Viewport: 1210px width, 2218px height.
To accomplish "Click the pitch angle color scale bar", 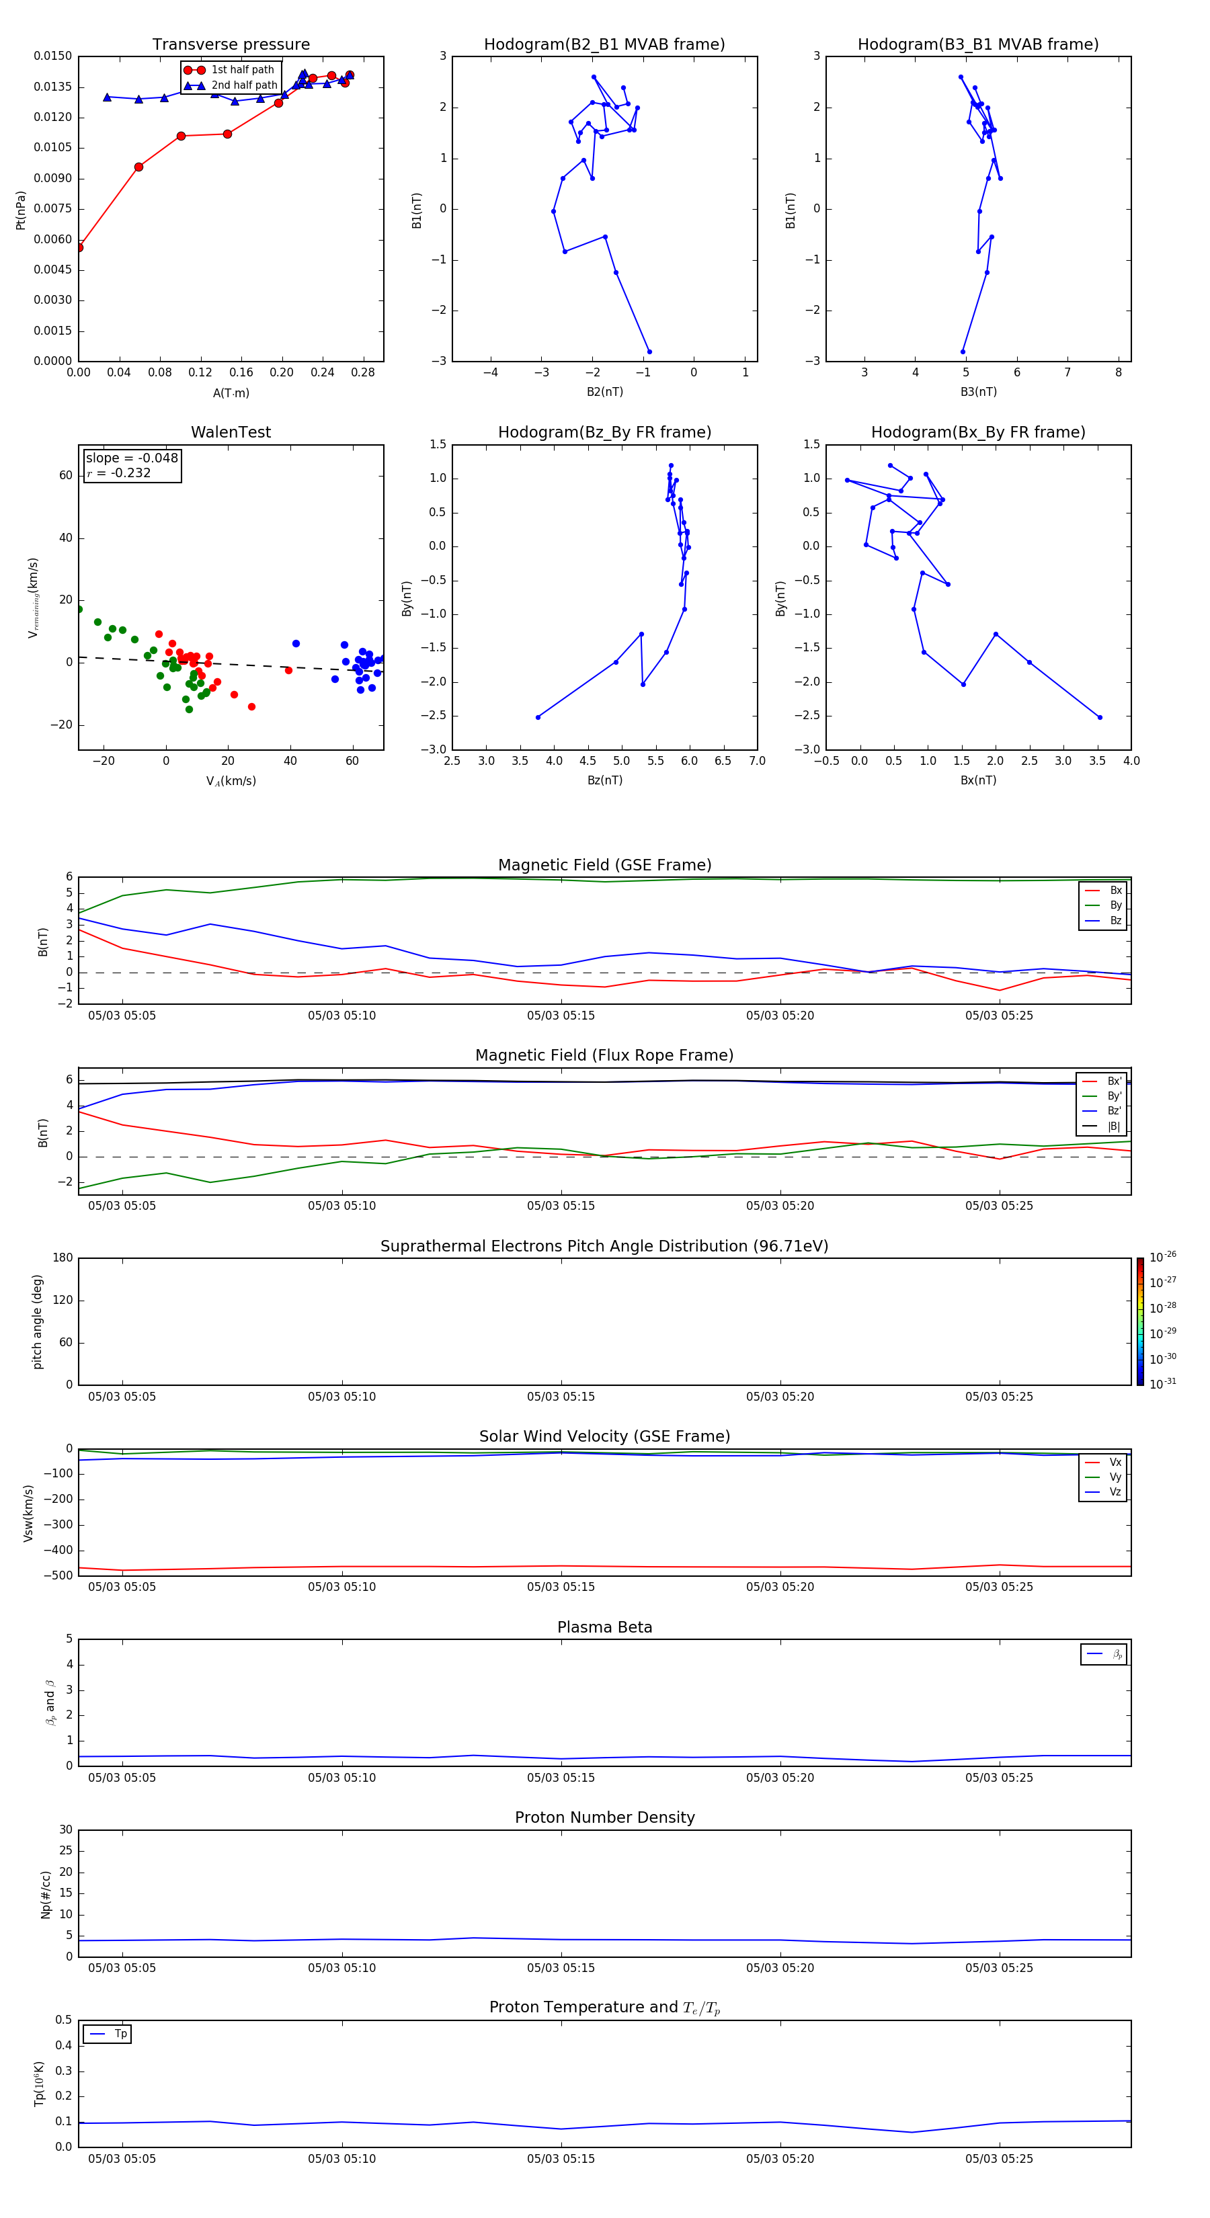I will (1140, 1321).
